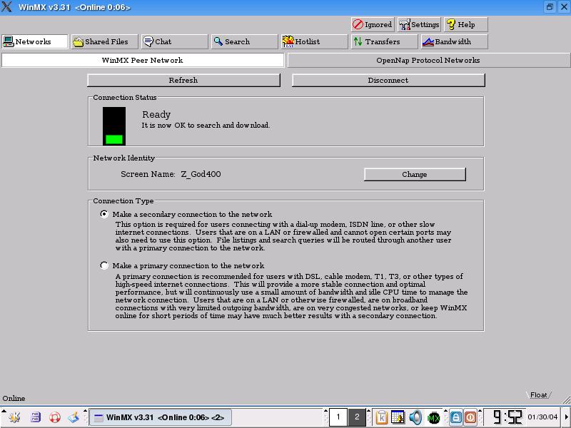Click the Help question mark icon
This screenshot has width=571, height=428.
pyautogui.click(x=451, y=24)
